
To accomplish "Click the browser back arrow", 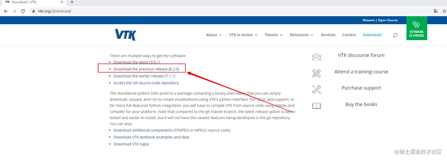I will tap(6, 11).
